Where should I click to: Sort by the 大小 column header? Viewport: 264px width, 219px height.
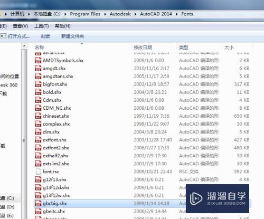[229, 47]
